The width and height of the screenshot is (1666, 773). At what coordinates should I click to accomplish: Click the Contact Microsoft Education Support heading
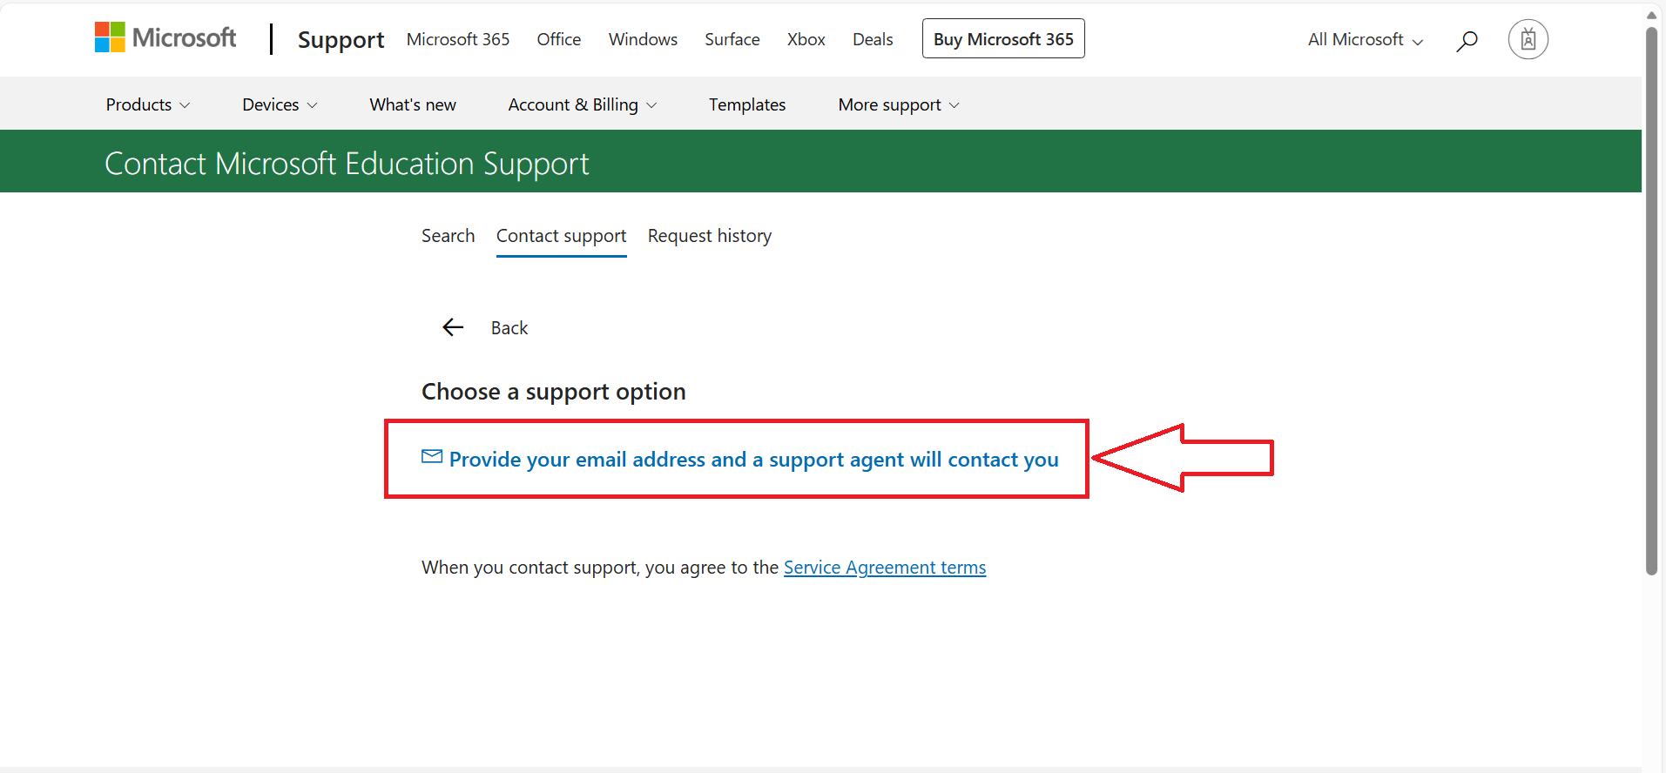347,164
